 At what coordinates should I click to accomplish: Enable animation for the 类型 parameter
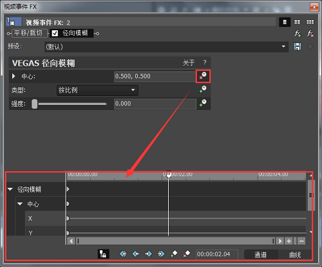(x=203, y=89)
